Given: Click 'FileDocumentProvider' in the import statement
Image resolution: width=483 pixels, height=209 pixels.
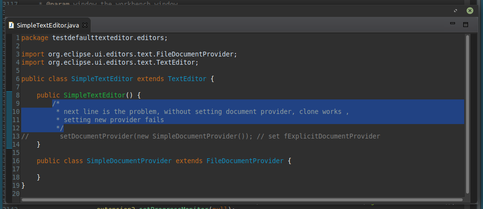Looking at the screenshot, I should pos(195,54).
